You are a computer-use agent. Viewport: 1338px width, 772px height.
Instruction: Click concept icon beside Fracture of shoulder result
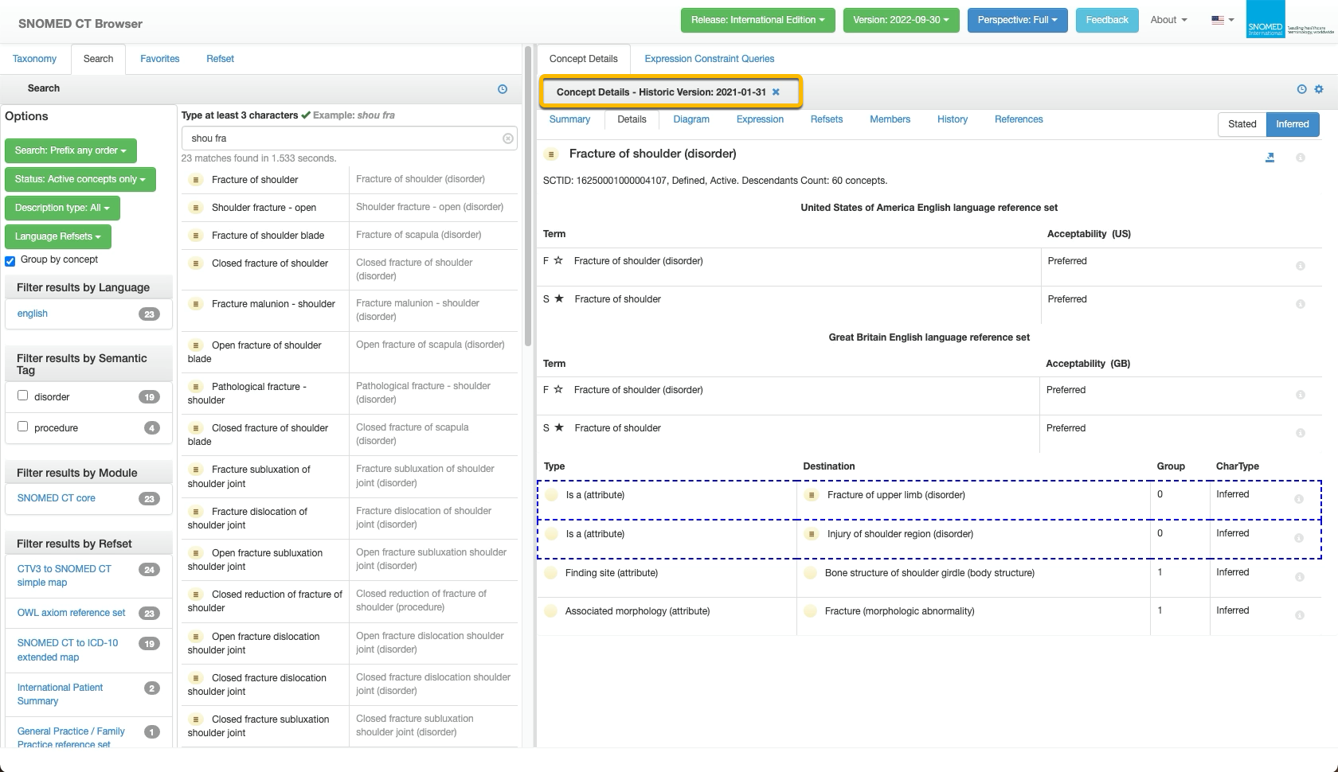[x=196, y=180]
